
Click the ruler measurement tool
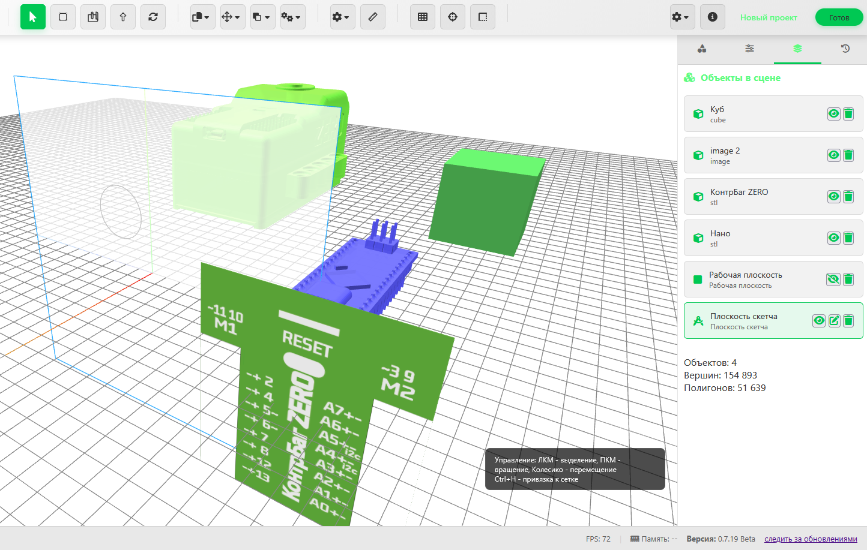373,17
